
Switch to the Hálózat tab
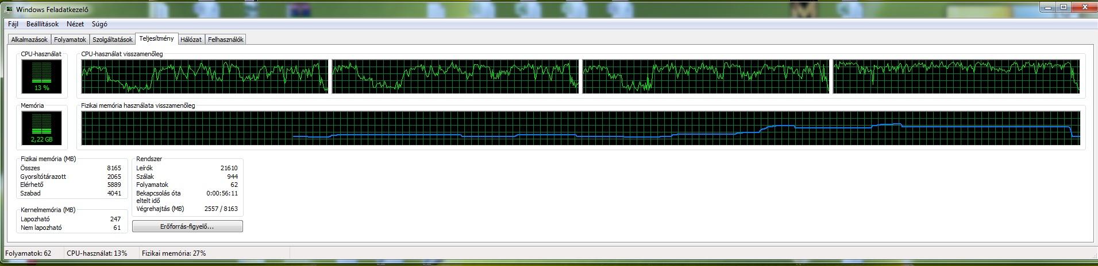[x=191, y=40]
